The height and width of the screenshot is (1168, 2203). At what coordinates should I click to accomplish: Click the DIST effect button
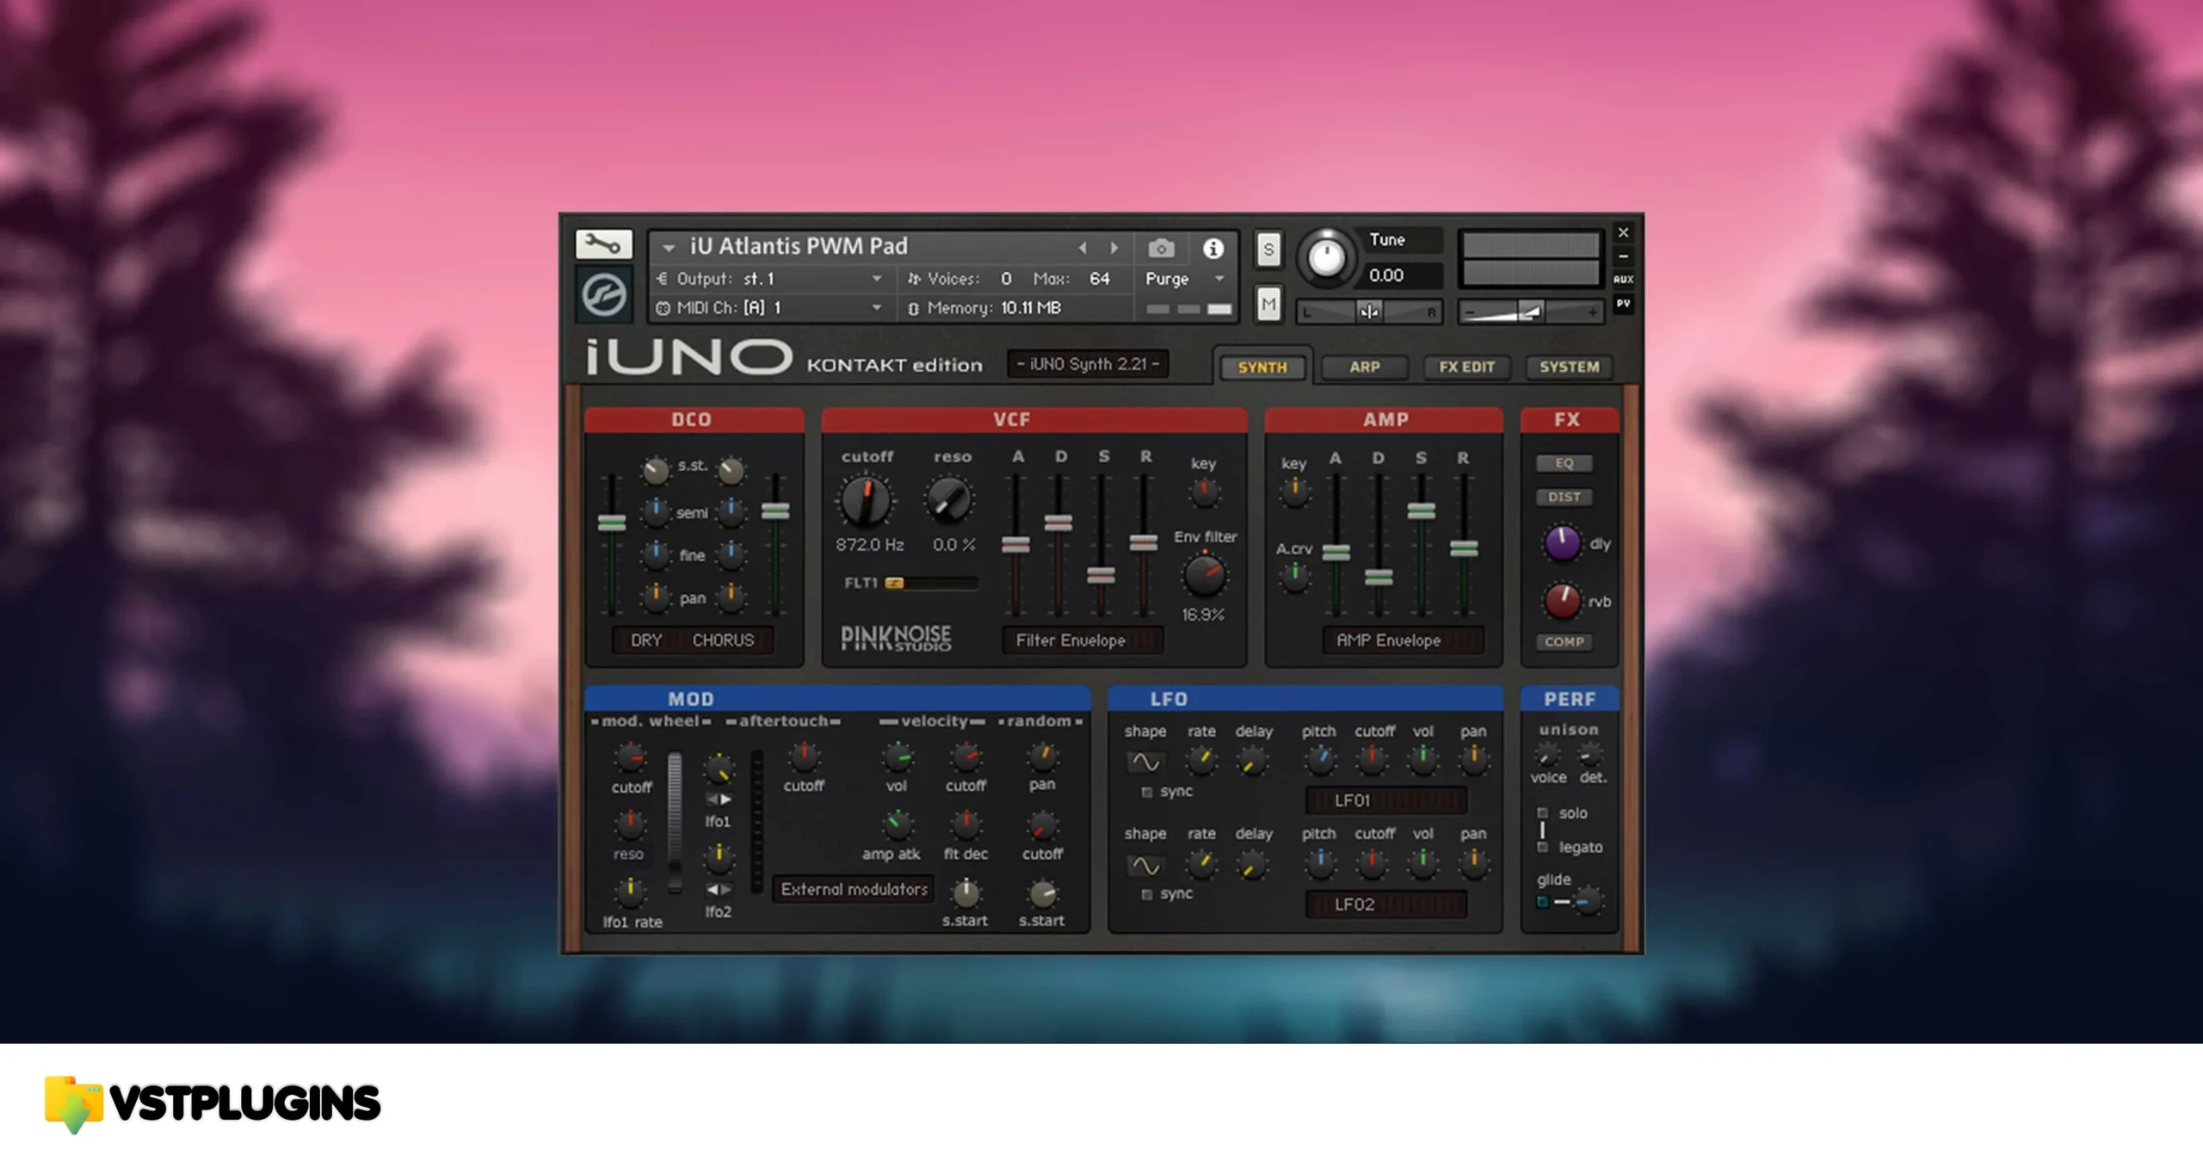coord(1564,497)
